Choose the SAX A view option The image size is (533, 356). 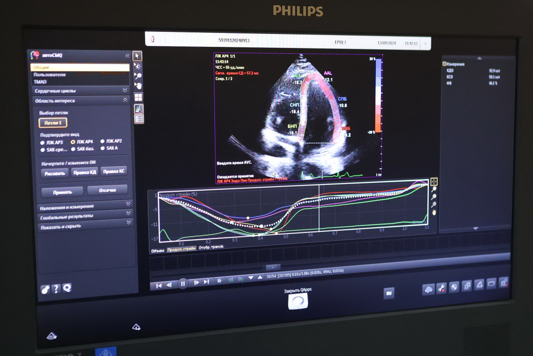pyautogui.click(x=102, y=148)
